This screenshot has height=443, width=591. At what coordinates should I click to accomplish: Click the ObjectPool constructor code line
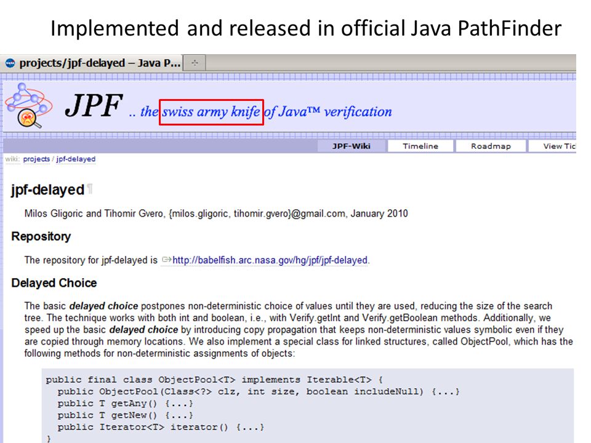(259, 392)
